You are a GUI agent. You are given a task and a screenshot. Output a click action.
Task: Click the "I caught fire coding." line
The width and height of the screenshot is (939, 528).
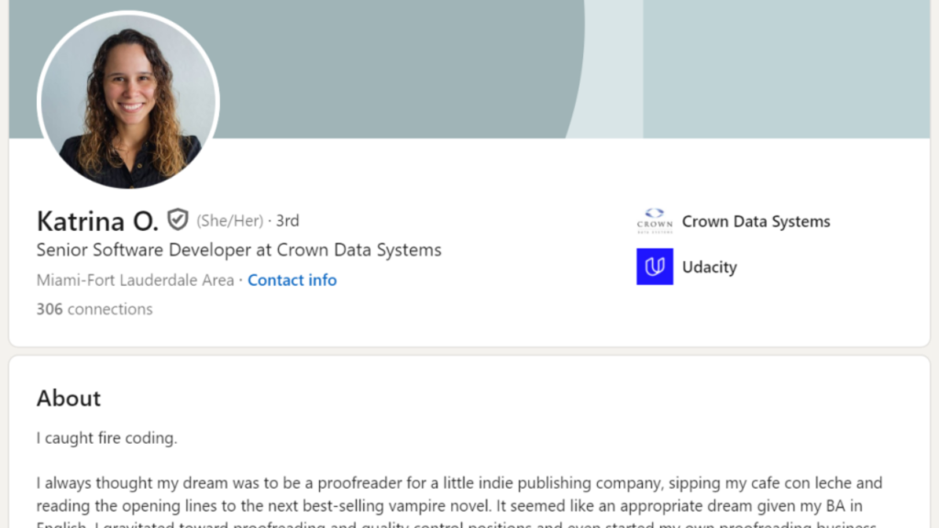[x=106, y=438]
